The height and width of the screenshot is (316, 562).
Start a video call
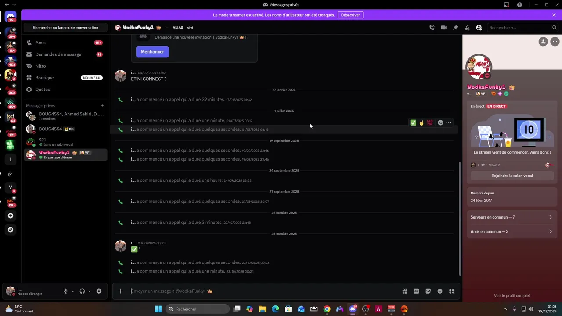tap(444, 27)
